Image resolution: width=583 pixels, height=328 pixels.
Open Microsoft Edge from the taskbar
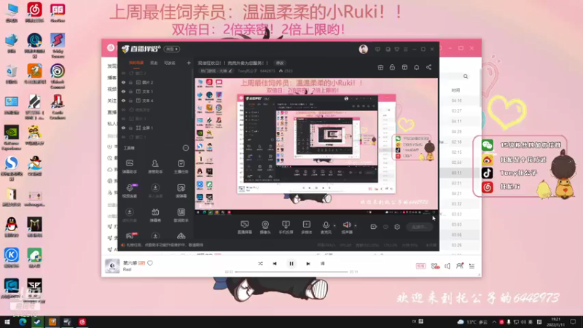coord(23,321)
